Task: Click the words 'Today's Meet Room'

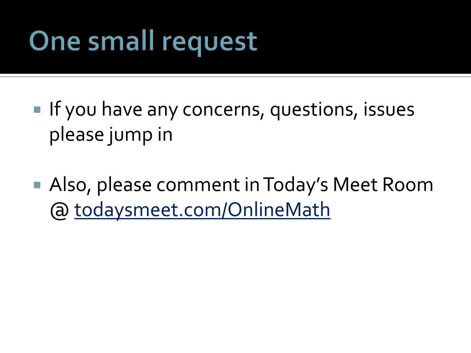Action: click(348, 184)
